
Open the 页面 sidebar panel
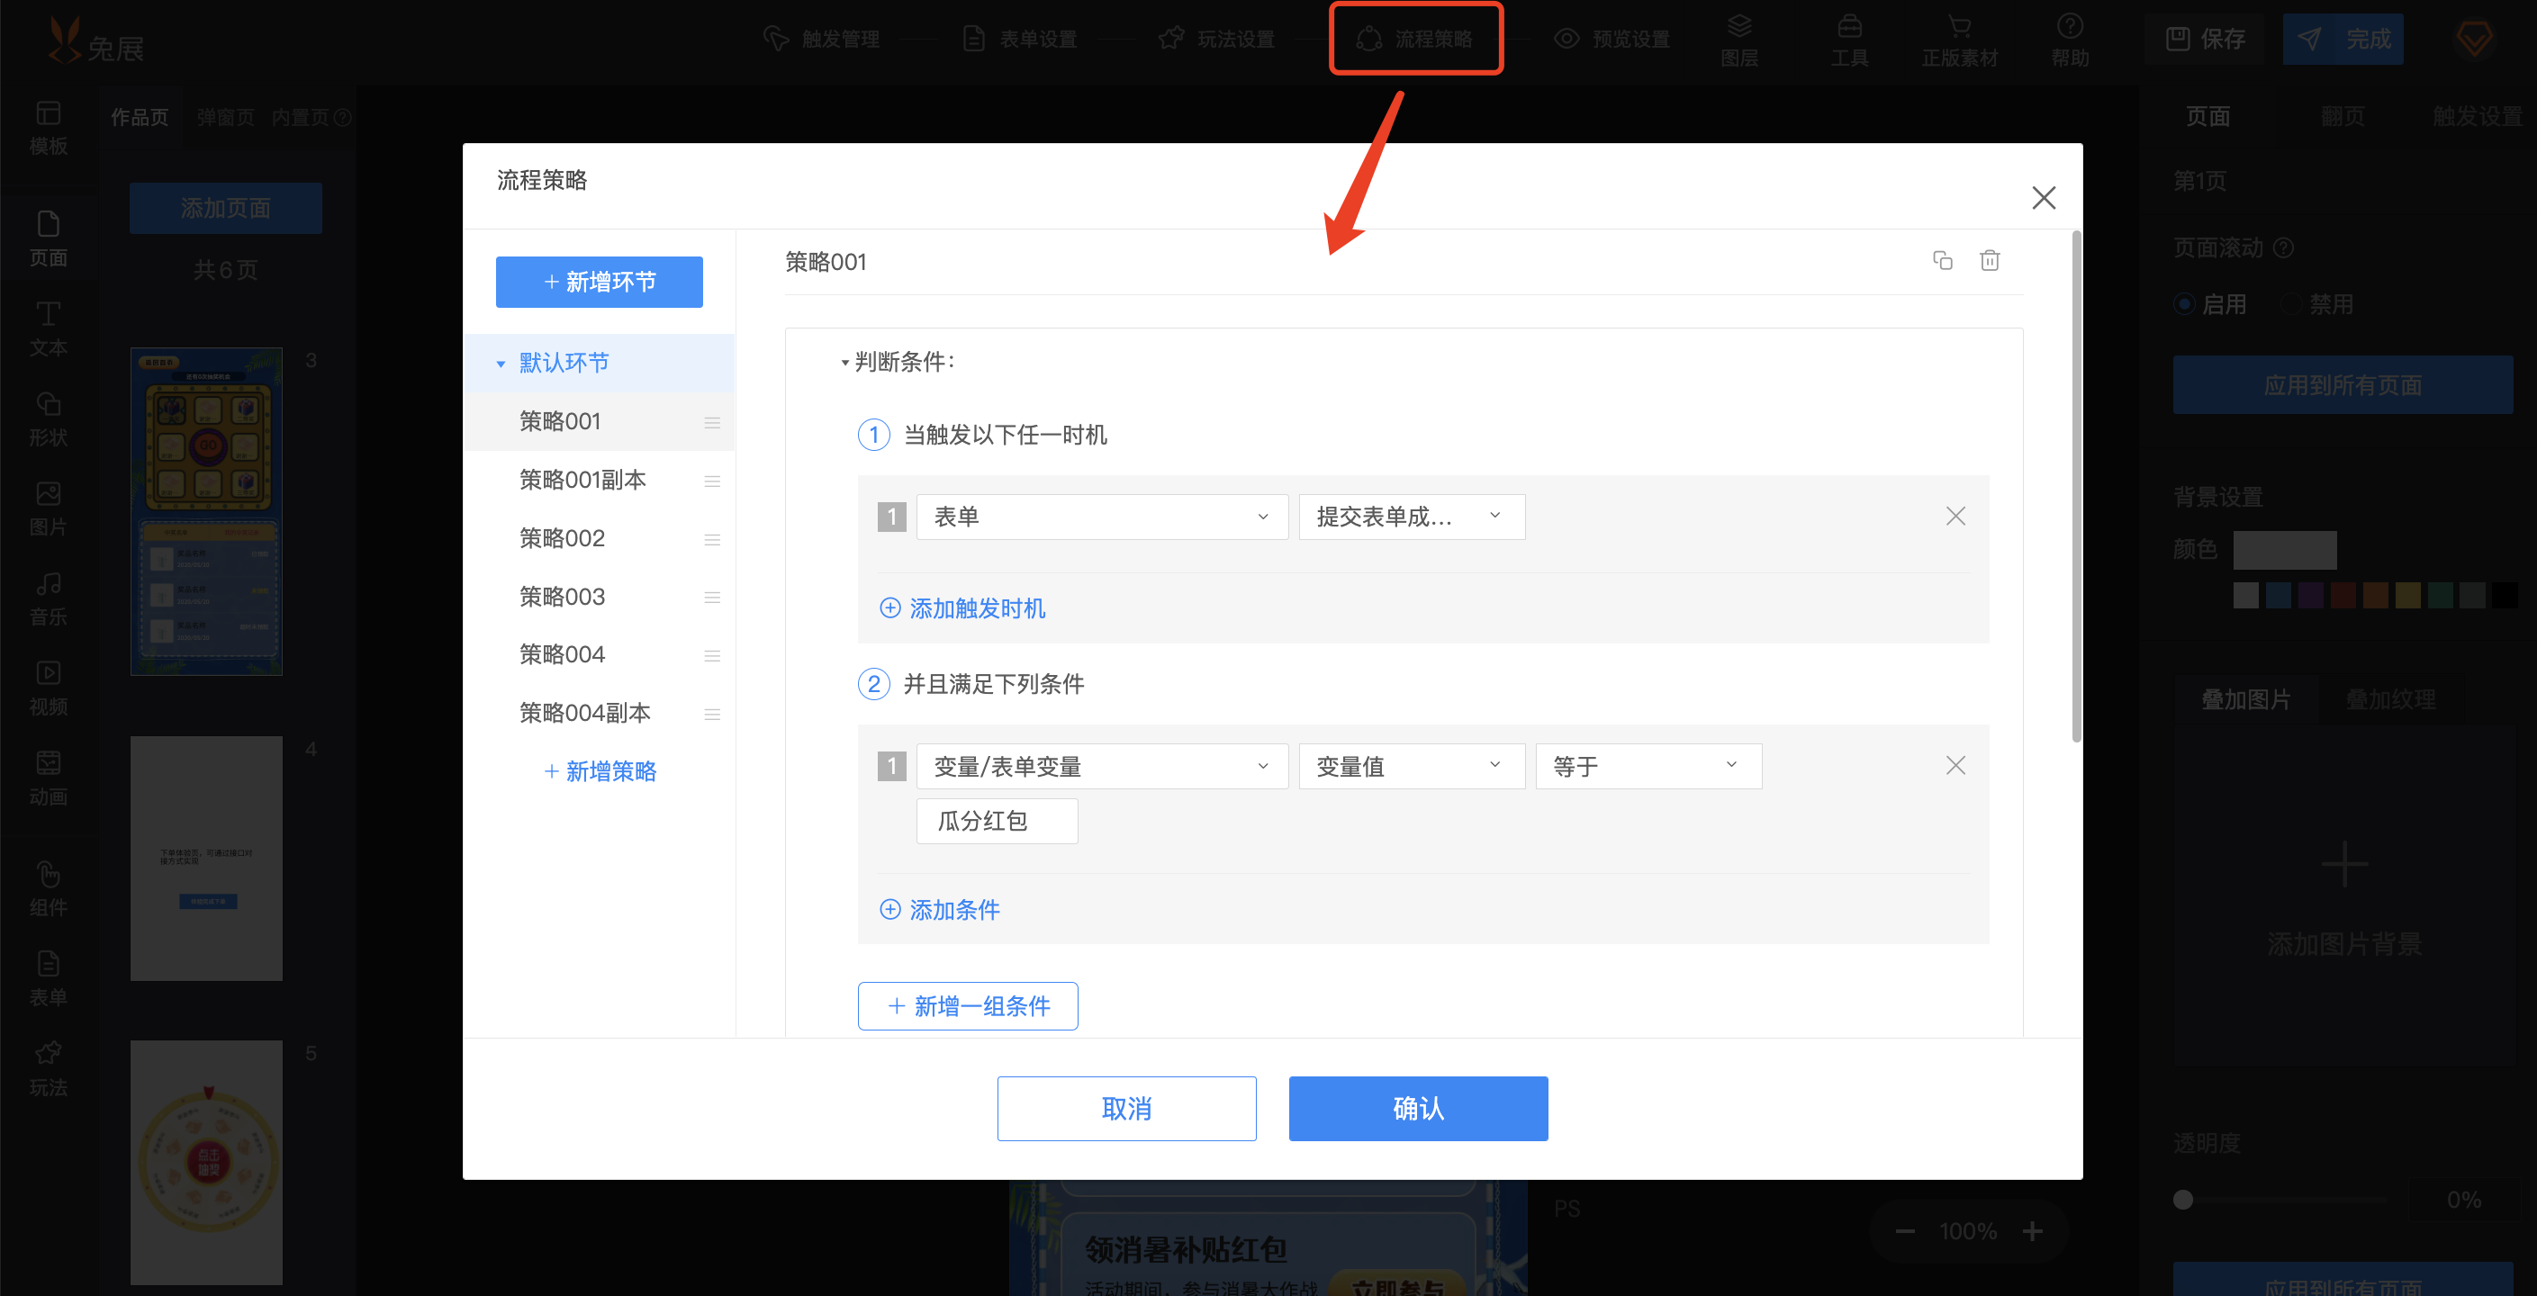point(49,239)
